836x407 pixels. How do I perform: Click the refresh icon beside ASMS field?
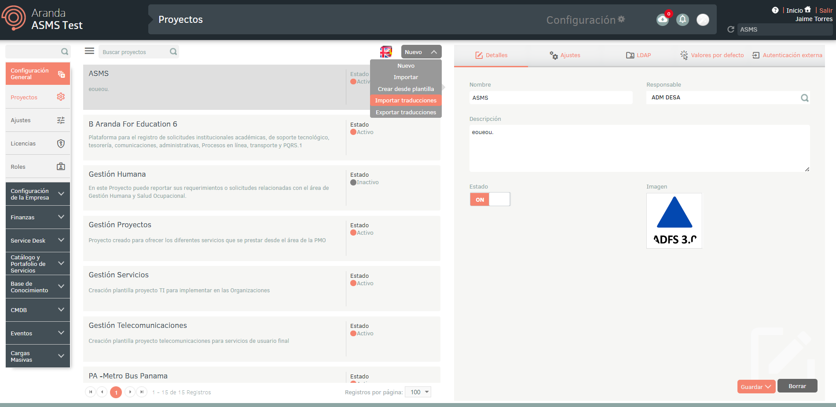click(x=731, y=29)
